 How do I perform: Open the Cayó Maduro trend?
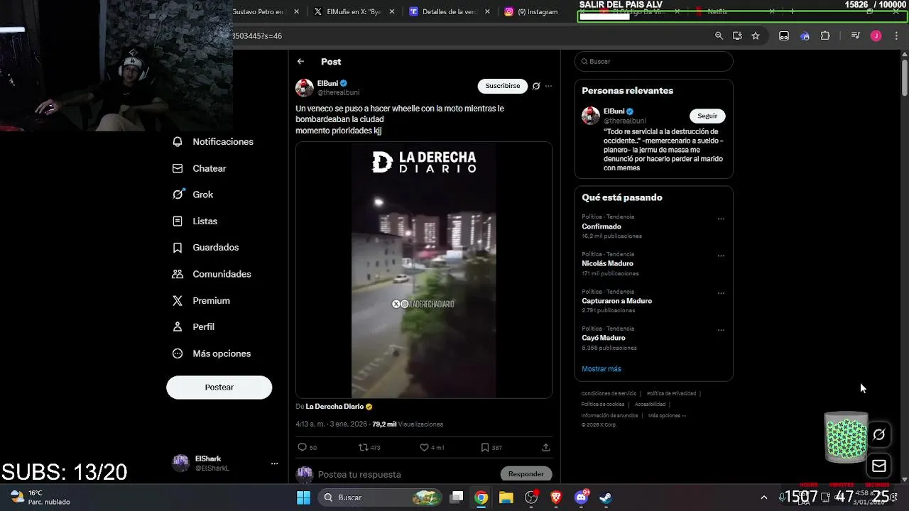click(x=603, y=338)
